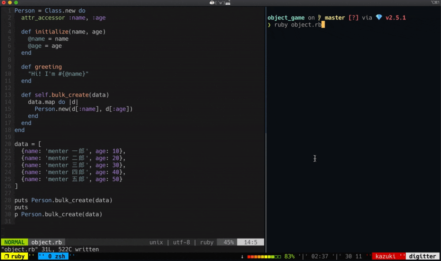Click the Ruby gem icon in the terminal prompt
This screenshot has width=441, height=261.
pyautogui.click(x=378, y=18)
